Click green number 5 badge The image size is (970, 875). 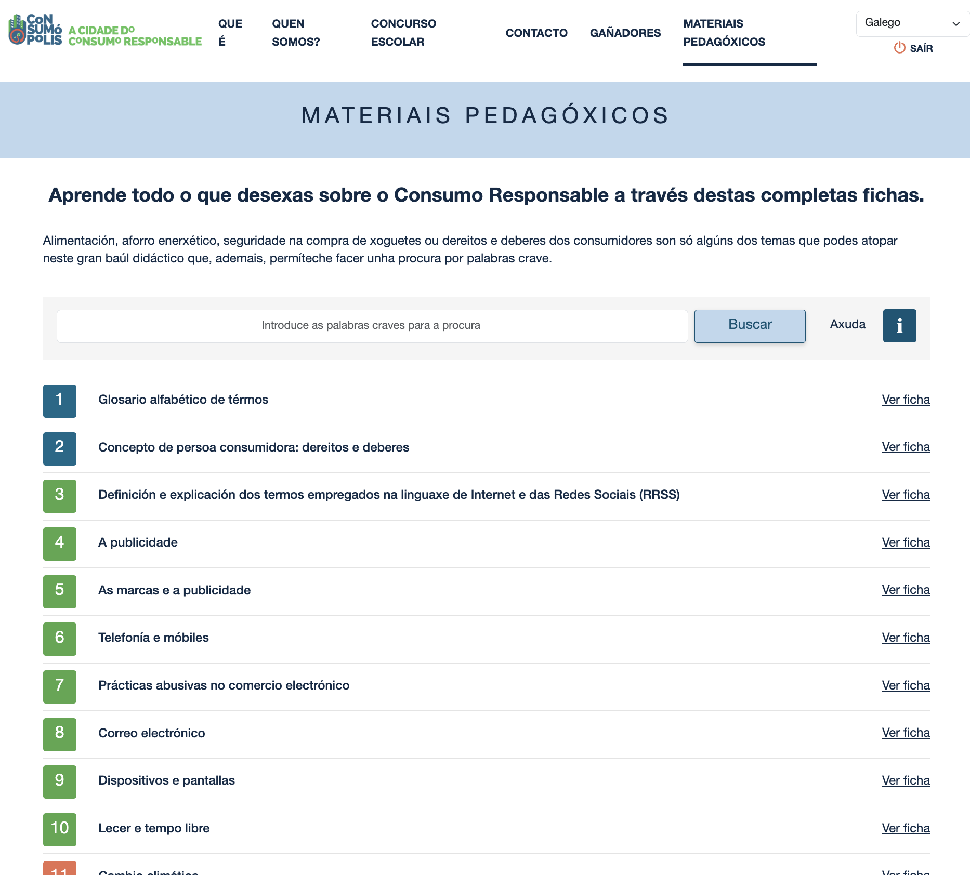(x=60, y=591)
